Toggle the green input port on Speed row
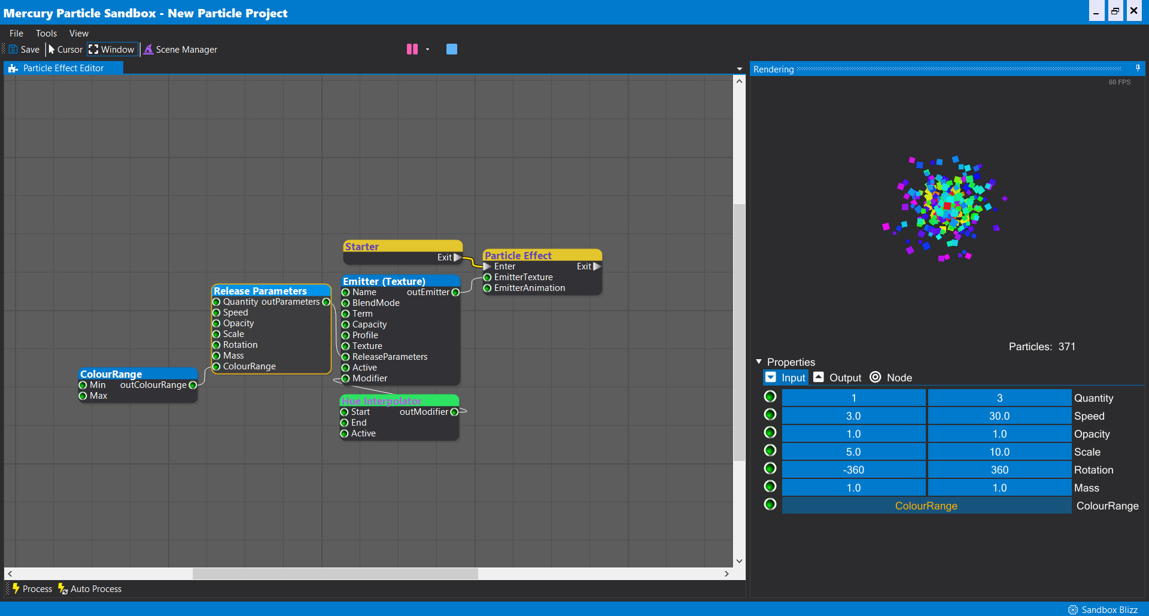The width and height of the screenshot is (1149, 616). tap(770, 414)
